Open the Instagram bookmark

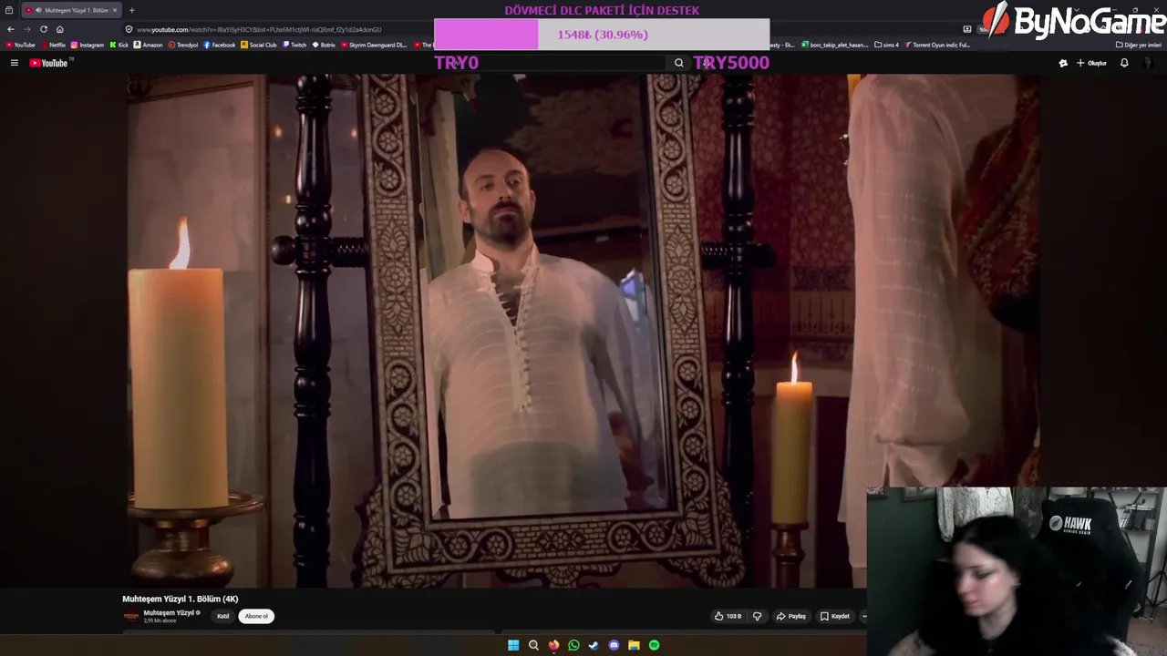(x=88, y=45)
